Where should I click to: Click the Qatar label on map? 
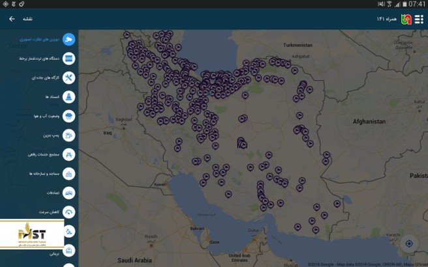pyautogui.click(x=214, y=242)
